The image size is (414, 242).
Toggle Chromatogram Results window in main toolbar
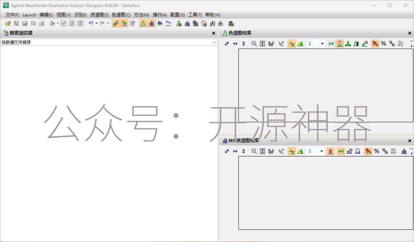coord(143,23)
